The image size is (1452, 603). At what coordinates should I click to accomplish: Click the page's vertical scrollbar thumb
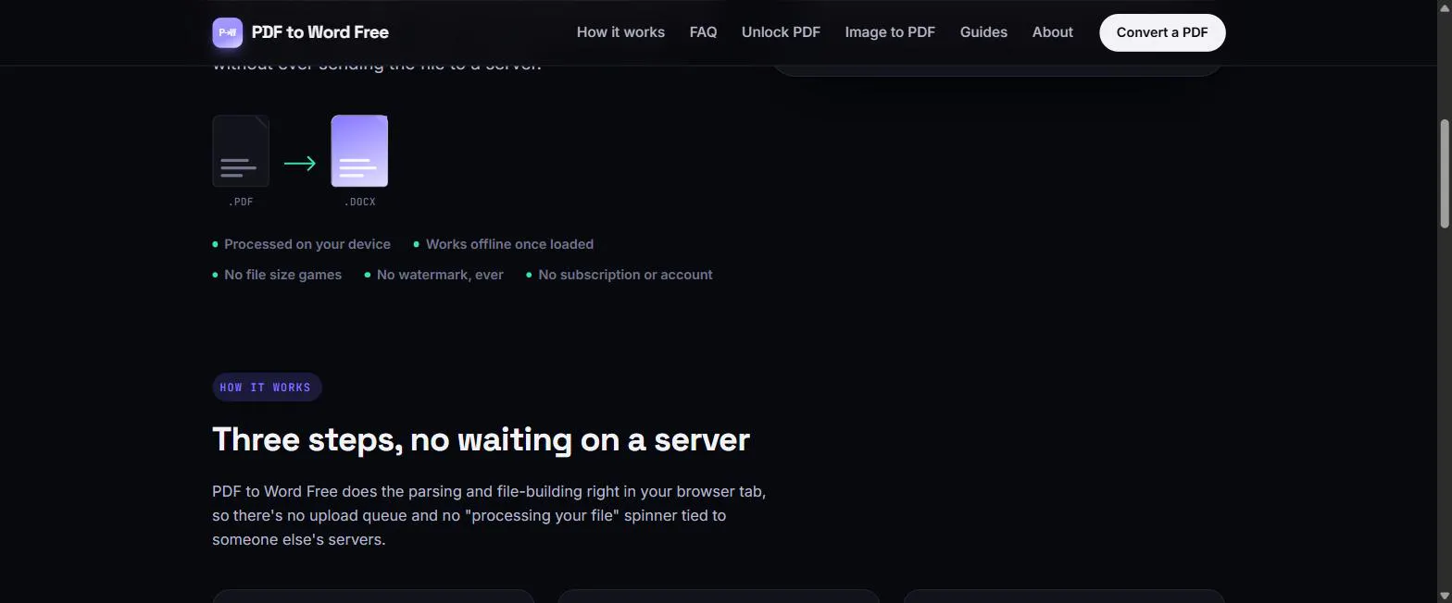(1444, 173)
